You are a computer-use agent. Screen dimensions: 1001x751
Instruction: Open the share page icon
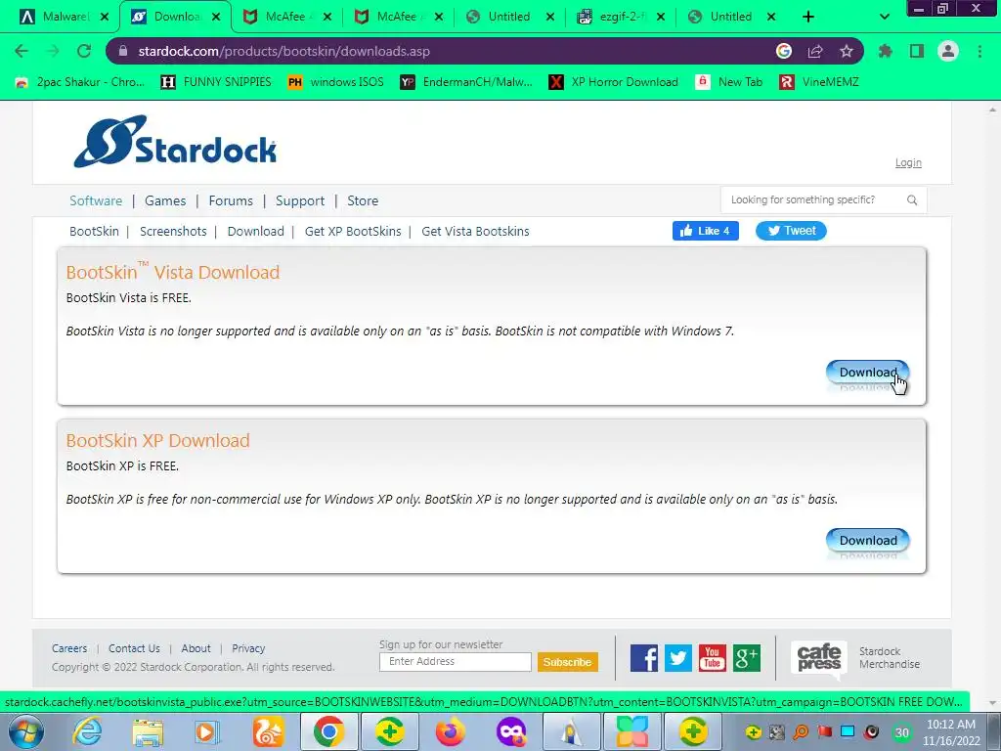(x=815, y=51)
